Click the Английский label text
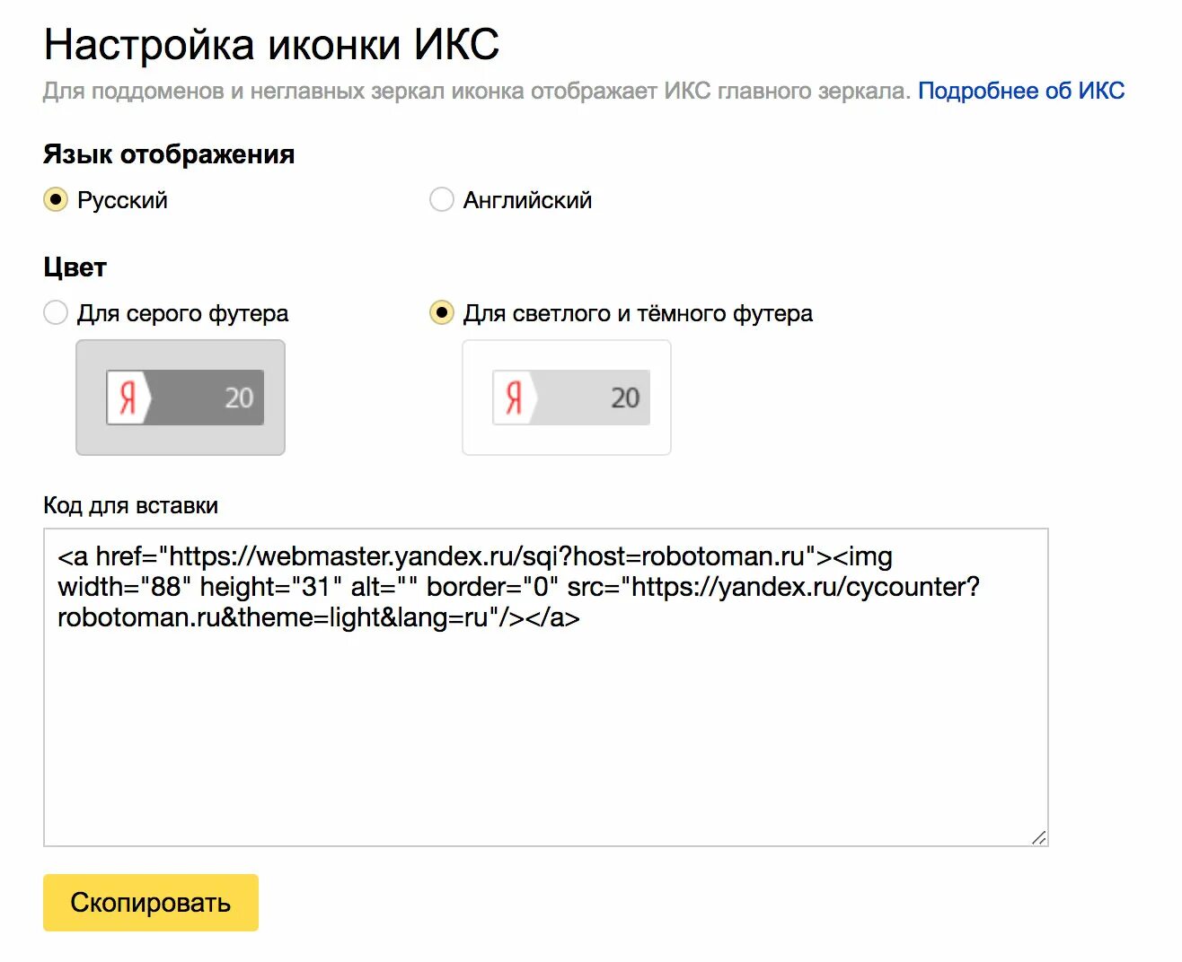The image size is (1182, 962). point(528,200)
